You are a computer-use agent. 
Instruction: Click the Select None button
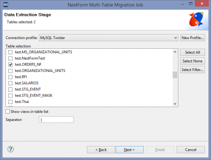click(192, 61)
